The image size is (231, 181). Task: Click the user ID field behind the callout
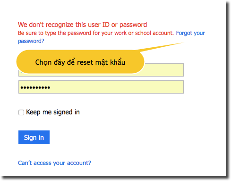[x=164, y=70]
